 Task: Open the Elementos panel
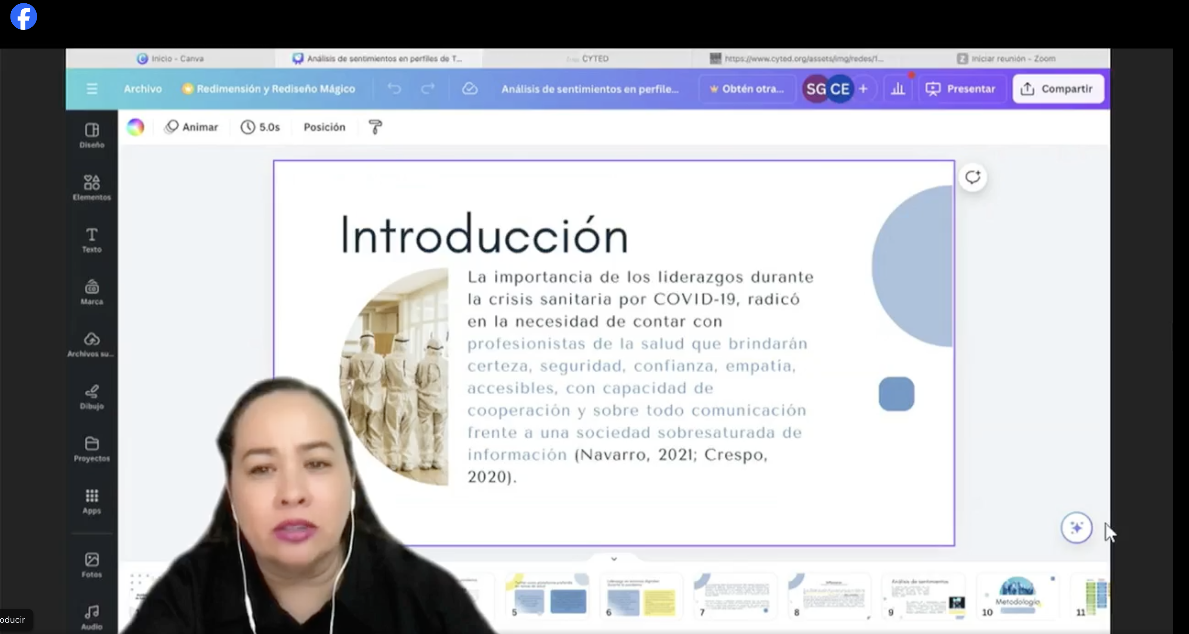(x=92, y=187)
